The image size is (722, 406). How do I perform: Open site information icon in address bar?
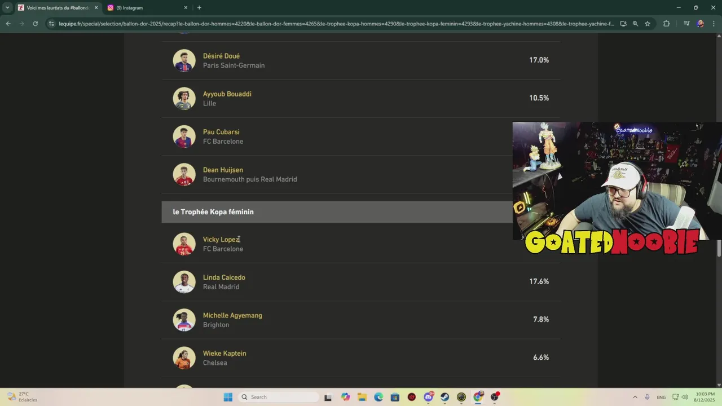[x=51, y=24]
